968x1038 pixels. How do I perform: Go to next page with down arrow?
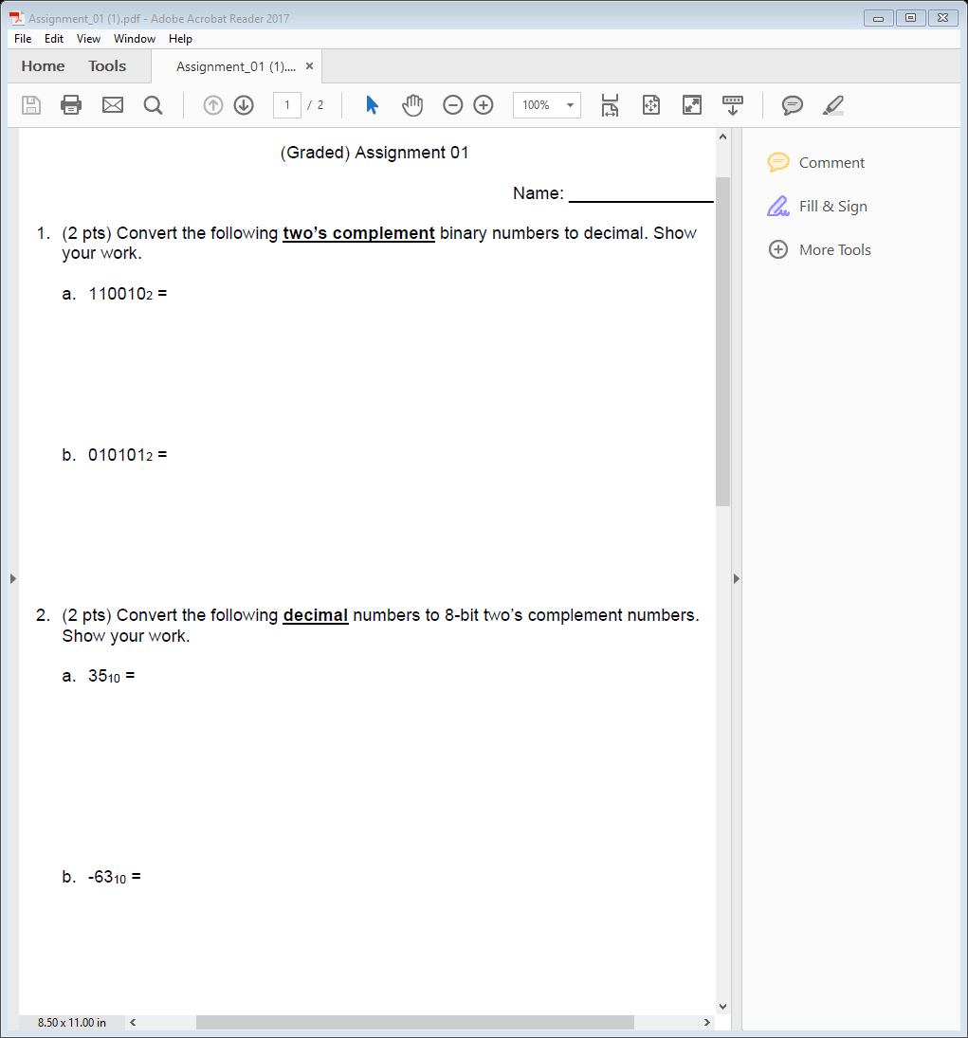point(243,105)
